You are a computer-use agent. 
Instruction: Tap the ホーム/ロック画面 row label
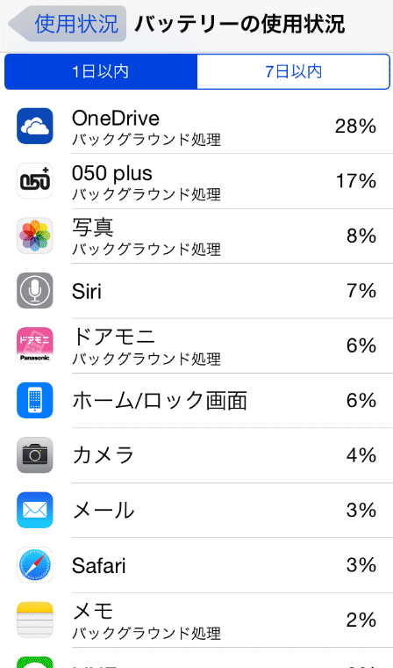point(160,401)
